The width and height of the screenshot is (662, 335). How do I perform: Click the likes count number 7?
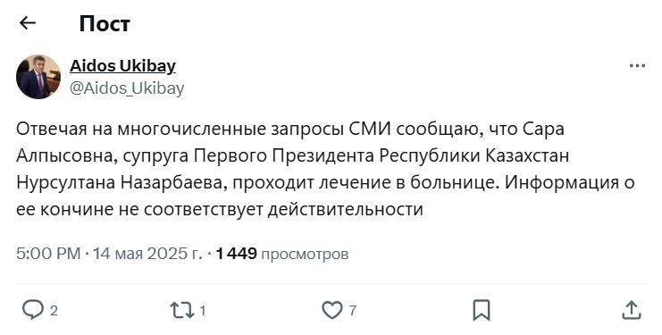(x=353, y=311)
